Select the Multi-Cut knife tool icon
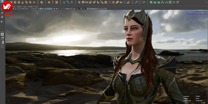The width and height of the screenshot is (208, 104). 136,2
